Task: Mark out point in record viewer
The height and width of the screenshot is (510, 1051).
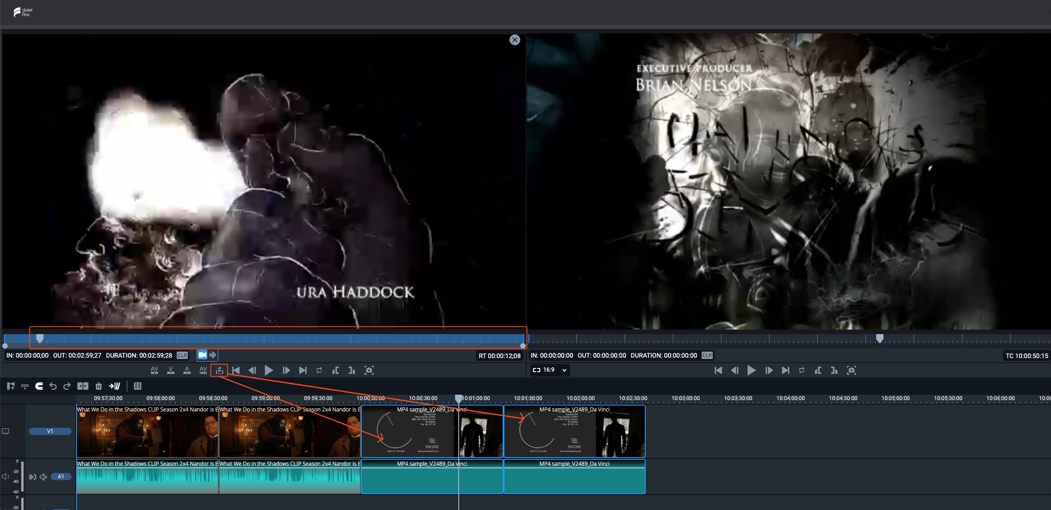Action: coord(835,370)
